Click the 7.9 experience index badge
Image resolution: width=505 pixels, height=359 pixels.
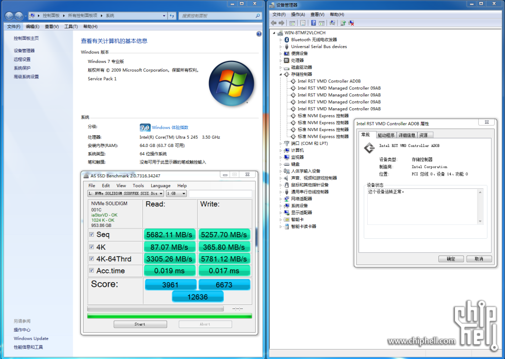click(x=145, y=127)
